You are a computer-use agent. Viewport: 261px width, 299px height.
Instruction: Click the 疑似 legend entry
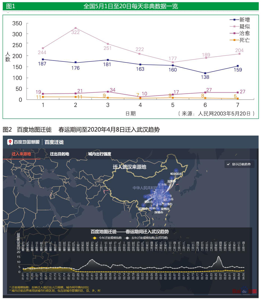tap(240, 26)
